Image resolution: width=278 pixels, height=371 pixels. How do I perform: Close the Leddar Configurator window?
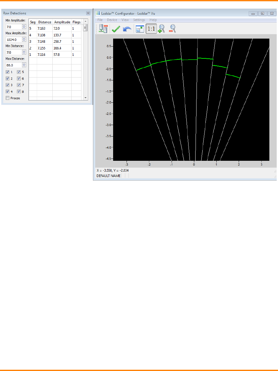(x=272, y=13)
